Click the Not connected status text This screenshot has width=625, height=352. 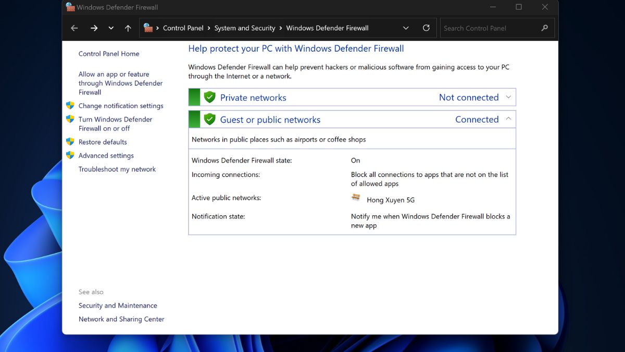point(469,98)
